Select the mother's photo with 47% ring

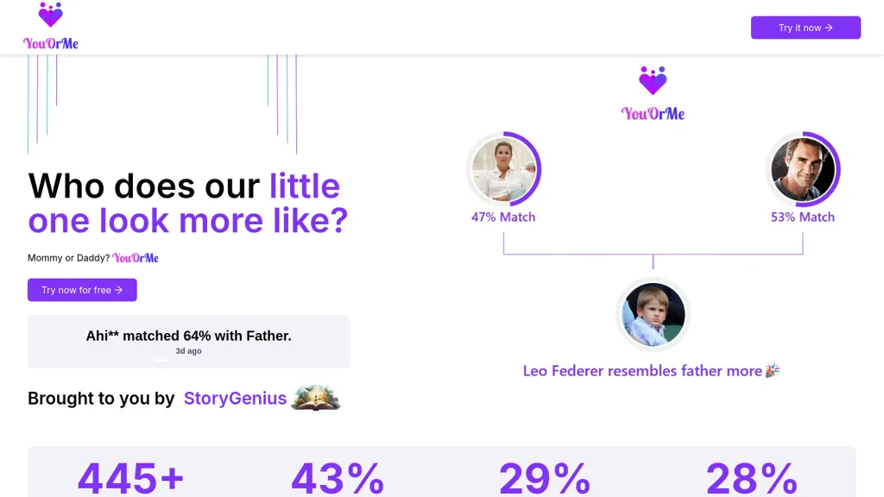(503, 169)
